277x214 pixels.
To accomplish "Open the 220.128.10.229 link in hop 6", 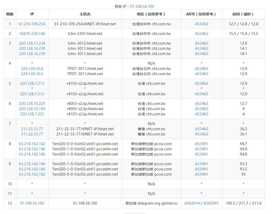I will pyautogui.click(x=32, y=104).
